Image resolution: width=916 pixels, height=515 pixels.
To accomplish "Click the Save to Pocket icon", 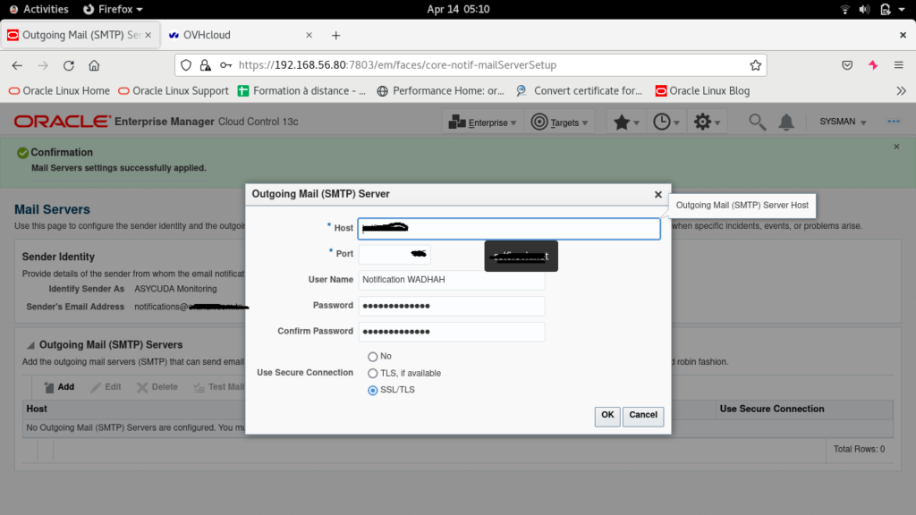I will 846,65.
